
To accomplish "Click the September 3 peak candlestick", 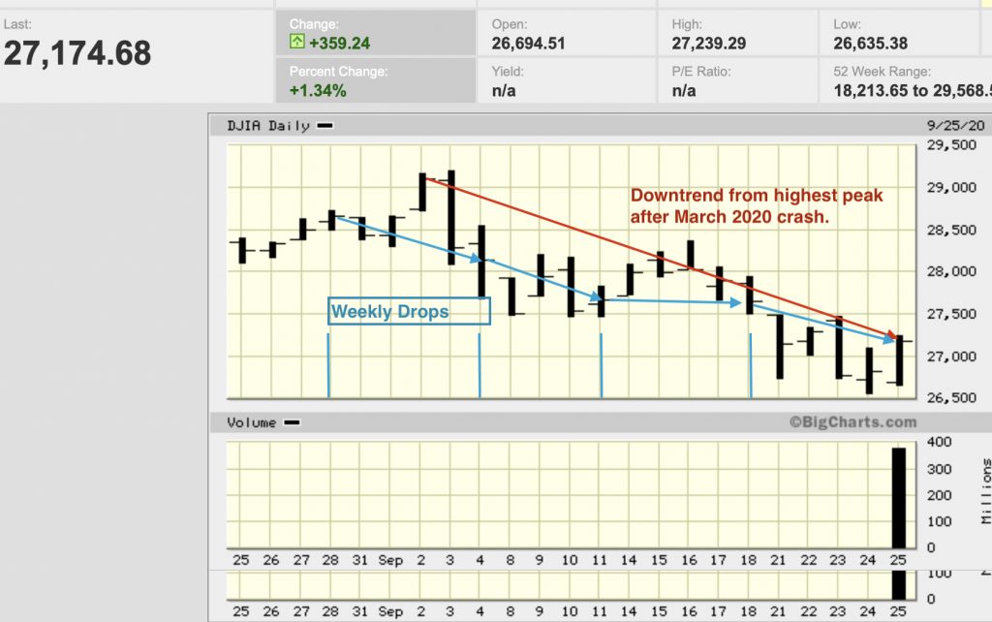I will click(451, 217).
